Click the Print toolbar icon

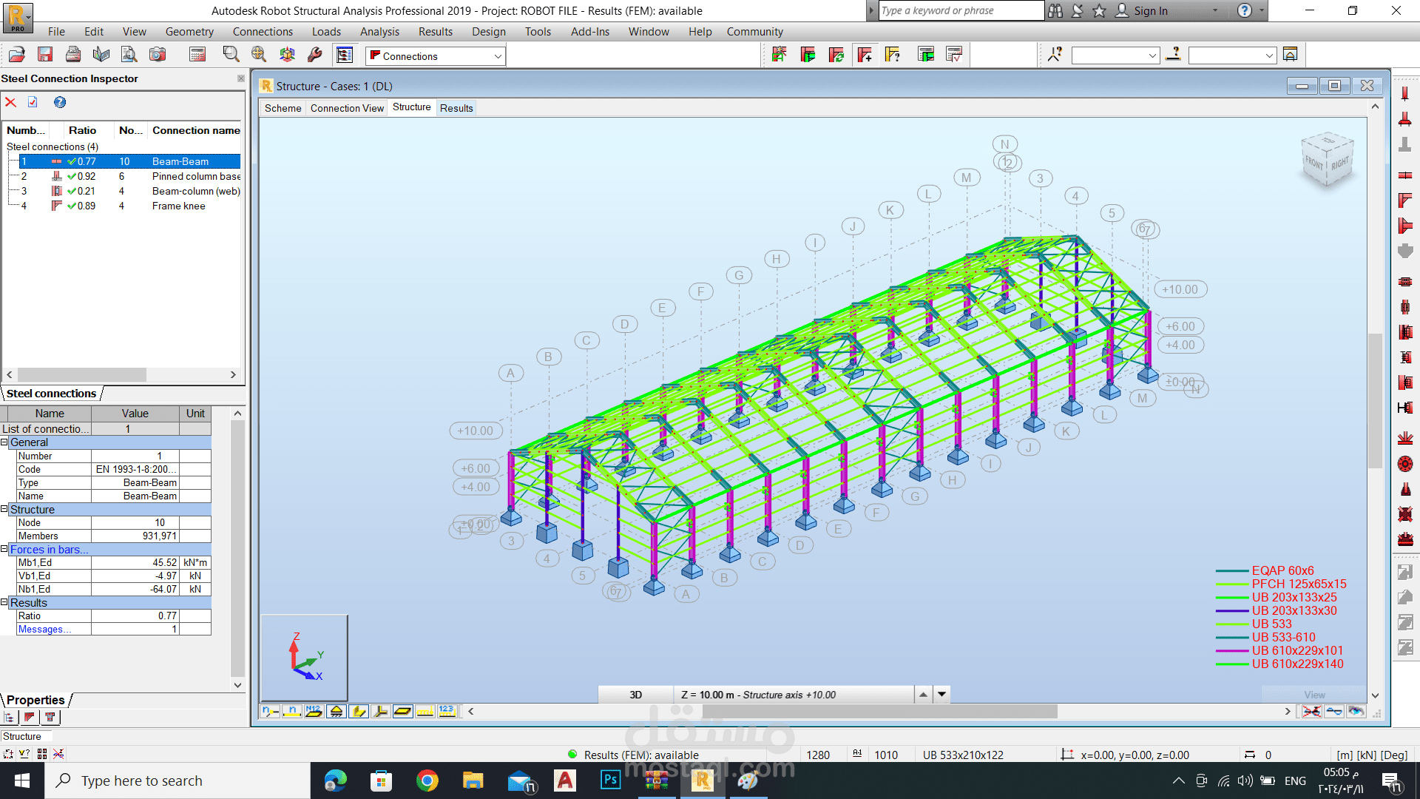pyautogui.click(x=73, y=55)
